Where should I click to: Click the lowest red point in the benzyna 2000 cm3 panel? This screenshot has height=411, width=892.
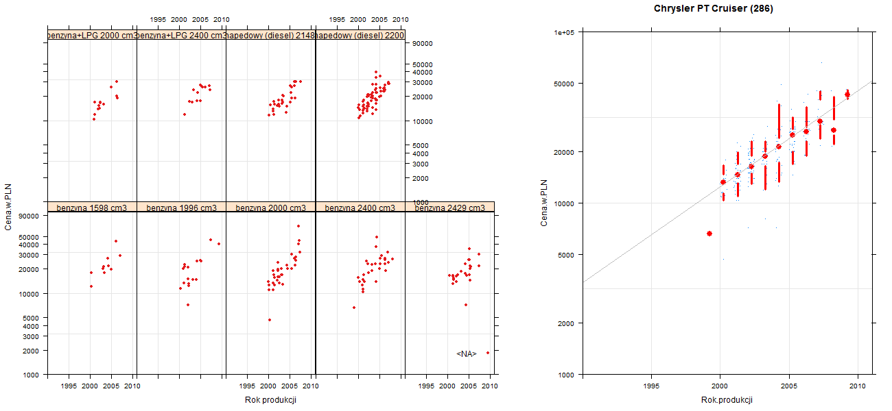269,320
